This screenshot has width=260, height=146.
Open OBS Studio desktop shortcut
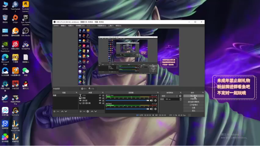(x=26, y=32)
